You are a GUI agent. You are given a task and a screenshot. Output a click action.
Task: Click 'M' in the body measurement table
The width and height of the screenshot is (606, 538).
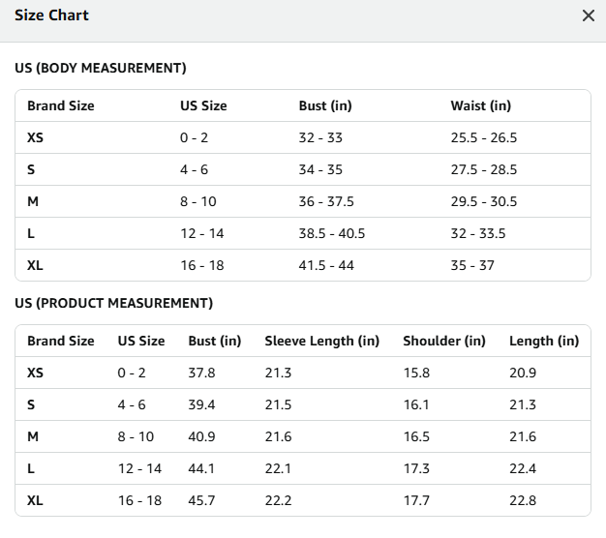point(33,201)
